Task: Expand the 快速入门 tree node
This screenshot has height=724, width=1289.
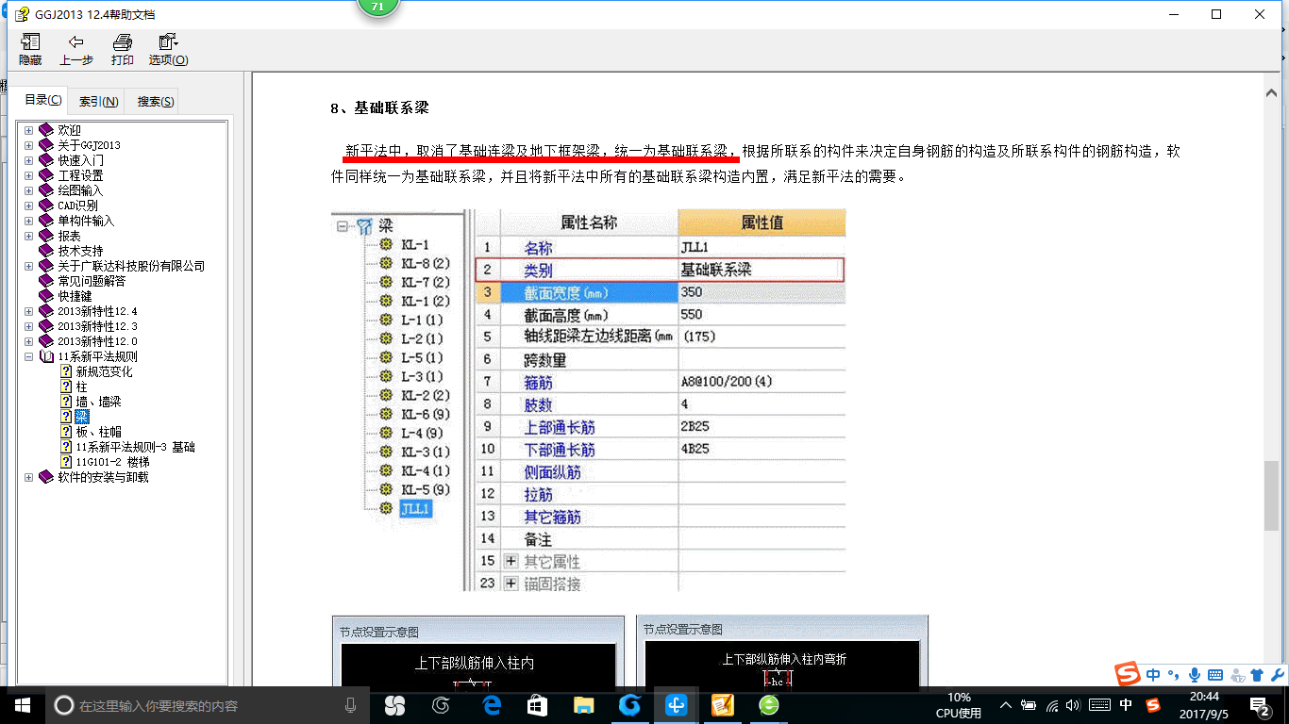Action: point(28,160)
